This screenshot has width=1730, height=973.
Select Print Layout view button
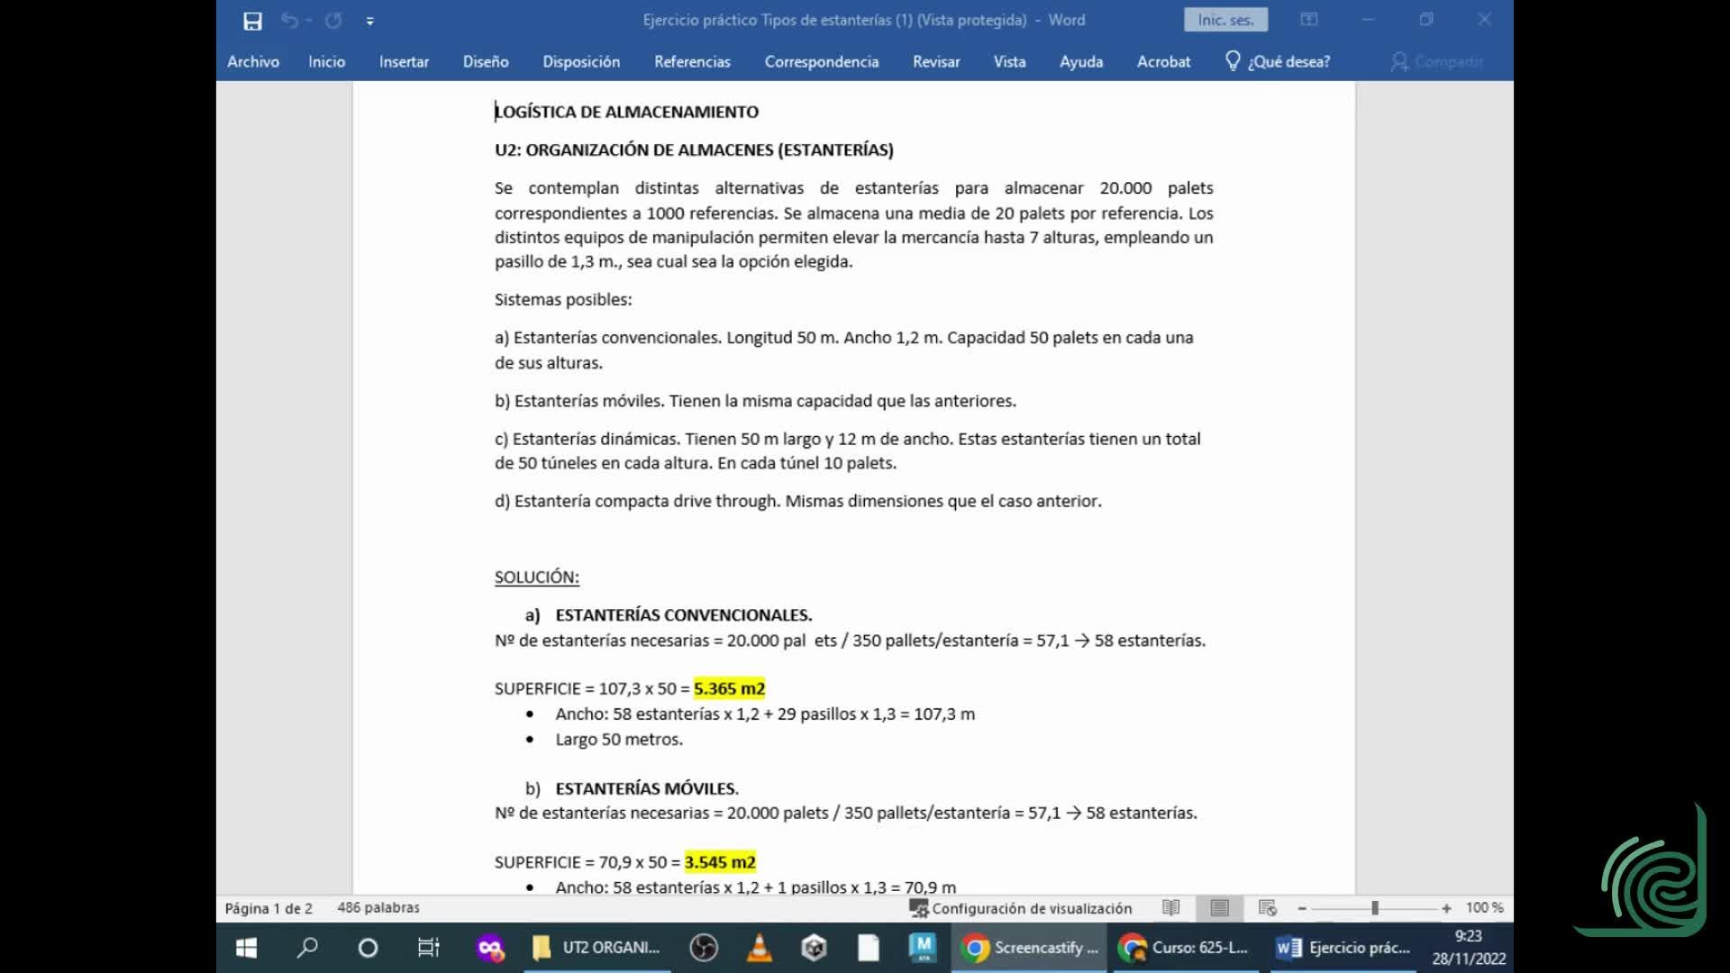pyautogui.click(x=1219, y=908)
